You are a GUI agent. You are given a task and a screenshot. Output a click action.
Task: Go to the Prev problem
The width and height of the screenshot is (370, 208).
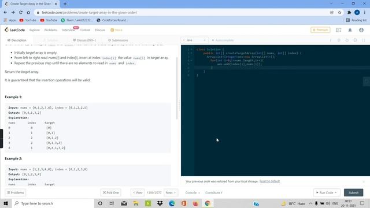tap(138, 192)
